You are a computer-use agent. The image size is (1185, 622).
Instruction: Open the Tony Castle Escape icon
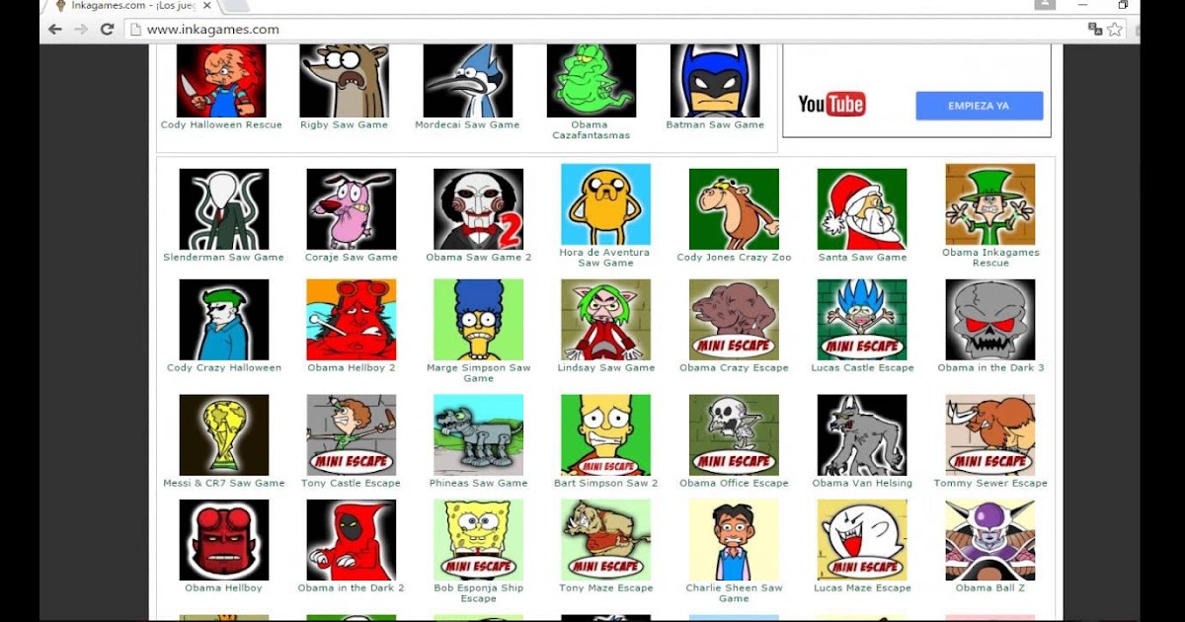[351, 434]
